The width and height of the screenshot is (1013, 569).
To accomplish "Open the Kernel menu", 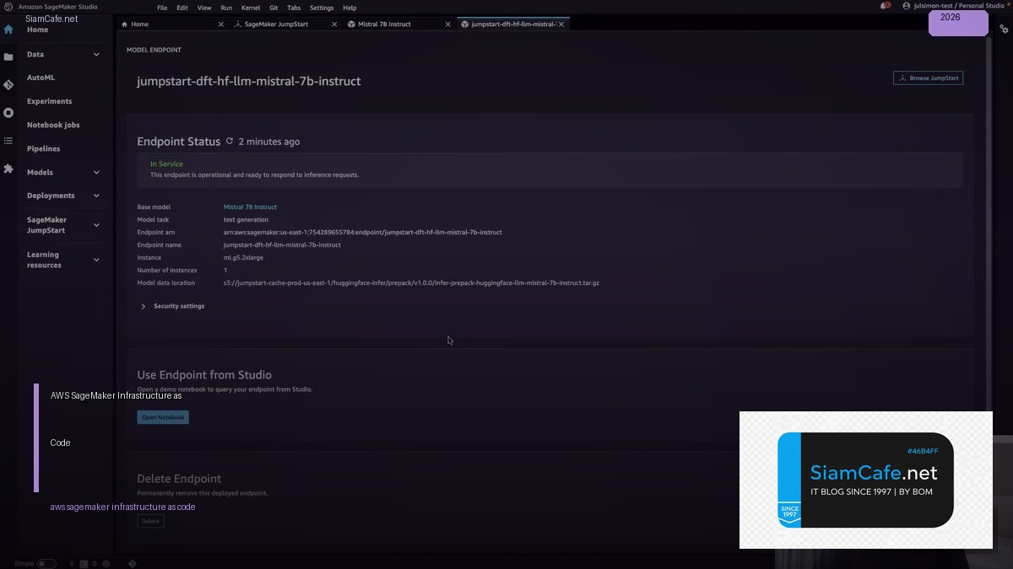I will click(250, 8).
